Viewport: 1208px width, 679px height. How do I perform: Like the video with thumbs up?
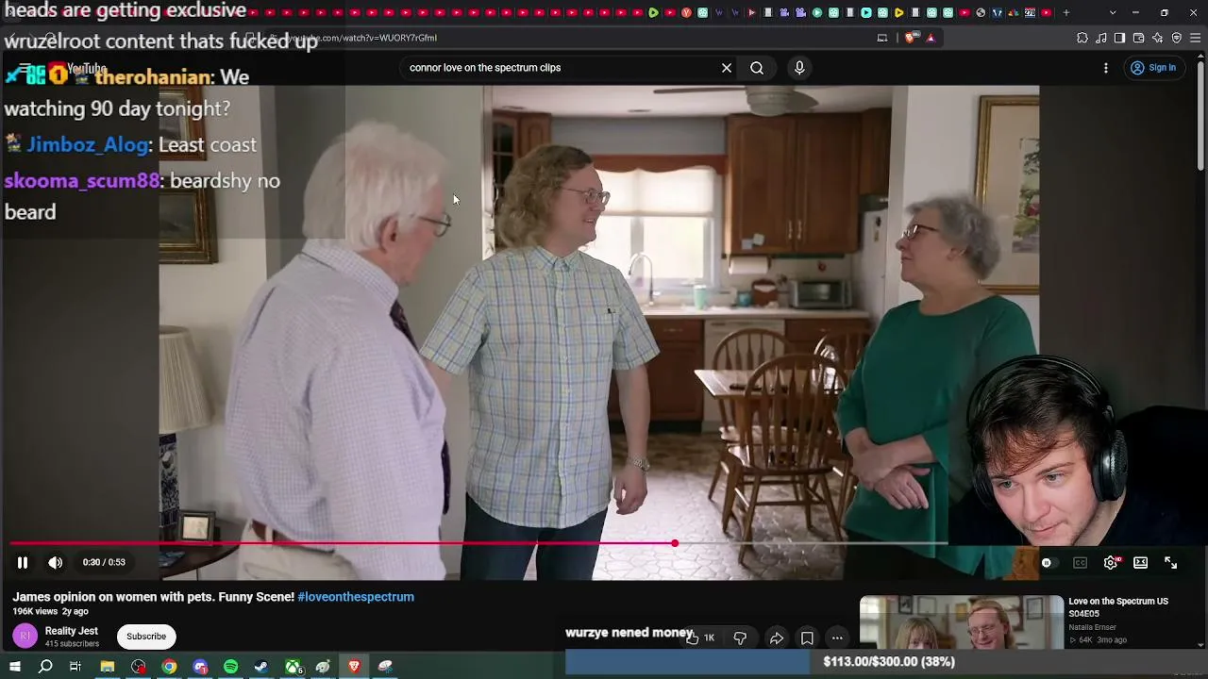(700, 638)
